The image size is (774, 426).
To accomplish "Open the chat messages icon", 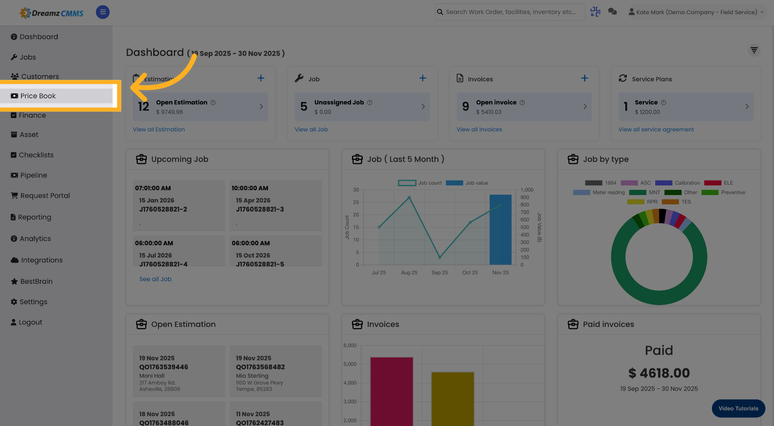I will pyautogui.click(x=612, y=12).
